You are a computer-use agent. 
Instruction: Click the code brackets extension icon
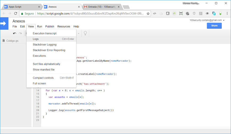point(155,13)
